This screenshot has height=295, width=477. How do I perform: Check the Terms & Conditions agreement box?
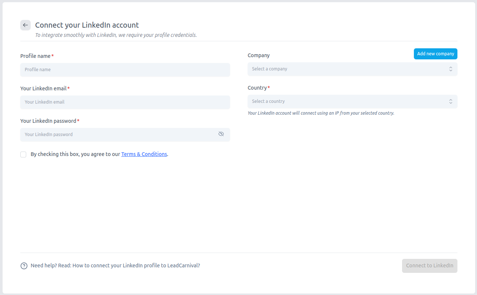pos(23,154)
